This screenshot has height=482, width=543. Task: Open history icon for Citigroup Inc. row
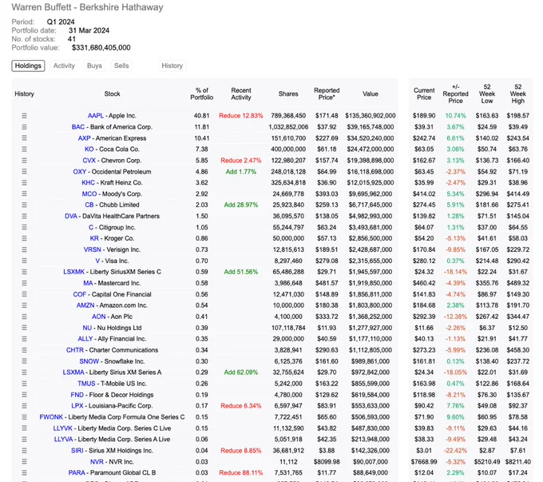(x=24, y=228)
